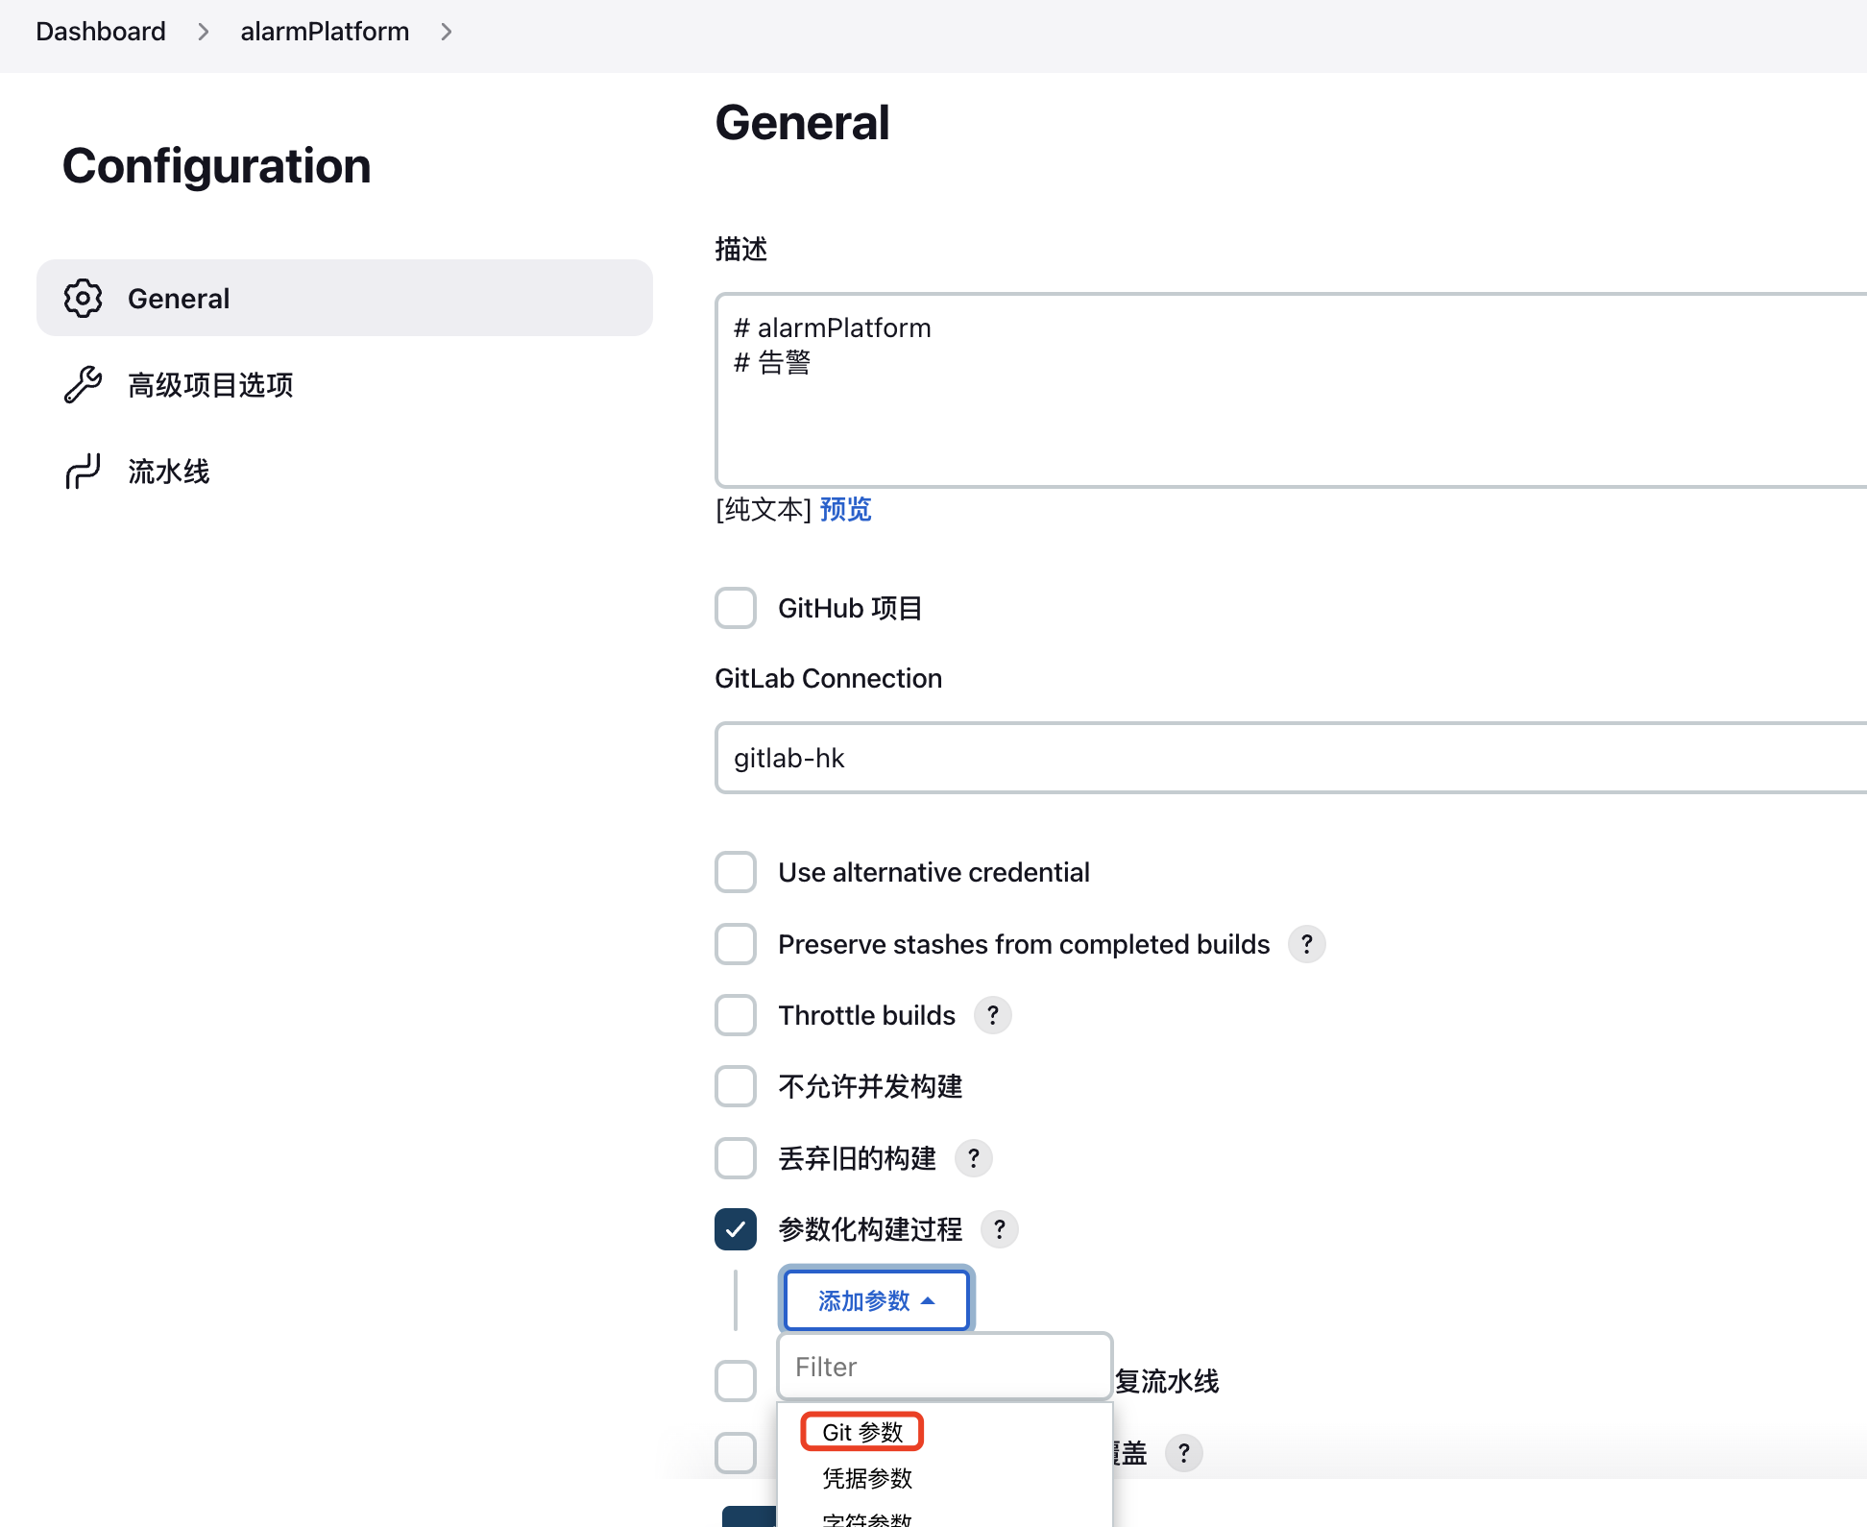Open the GitLab Connection gitlab-hk dropdown

coord(1291,758)
